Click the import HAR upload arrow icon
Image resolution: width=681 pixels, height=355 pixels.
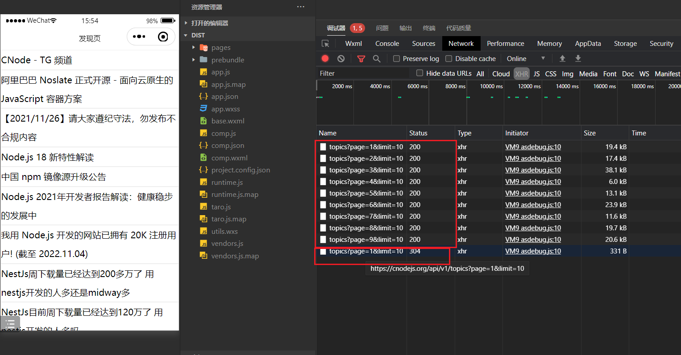[x=562, y=58]
